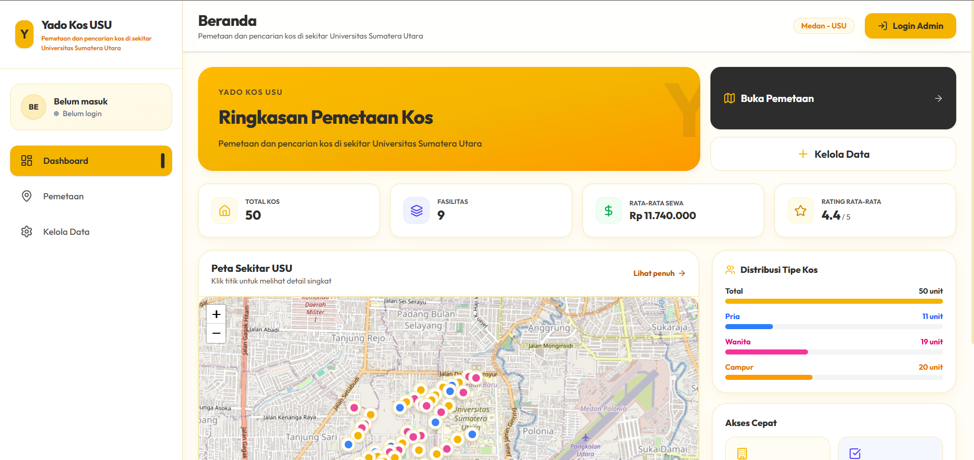Screen dimensions: 974x460
Task: Click the Fasilitas layers icon
Action: coord(416,210)
